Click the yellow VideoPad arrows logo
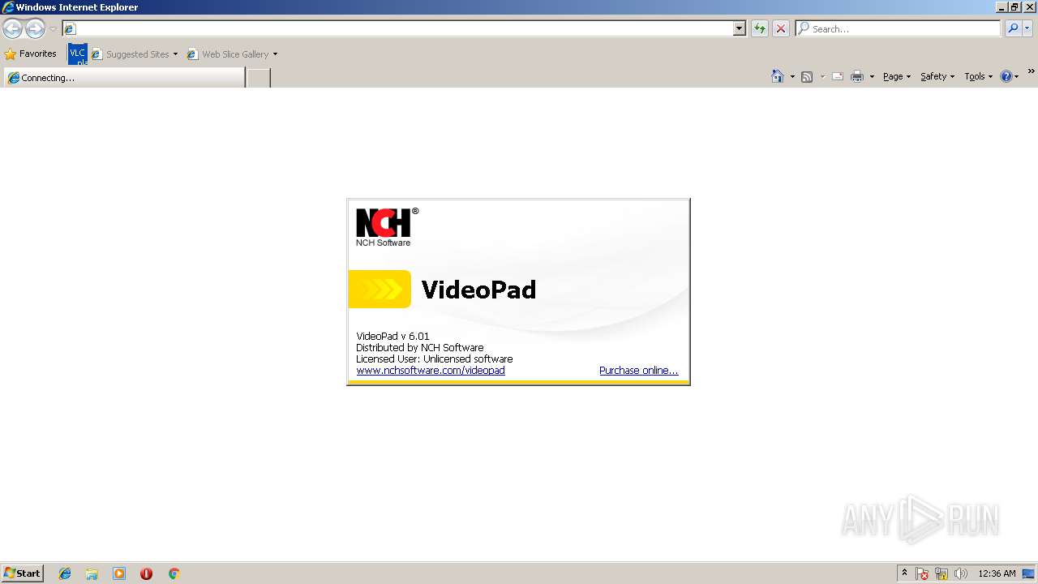Screen dimensions: 1038x584 pos(380,290)
